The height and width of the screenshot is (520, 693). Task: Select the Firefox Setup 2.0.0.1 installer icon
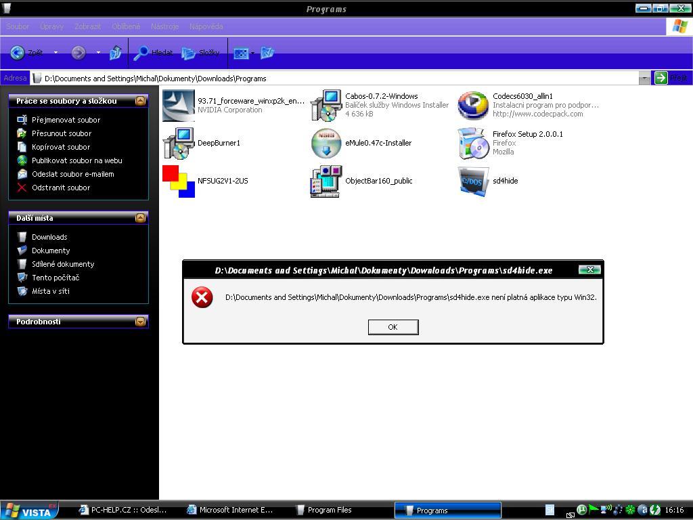tap(473, 144)
